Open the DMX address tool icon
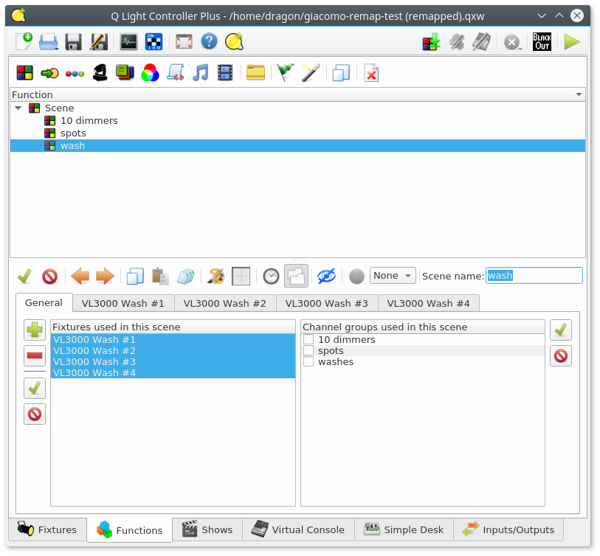The width and height of the screenshot is (600, 556). coord(154,42)
